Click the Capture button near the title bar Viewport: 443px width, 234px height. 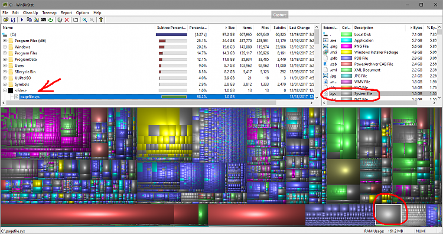click(x=280, y=15)
